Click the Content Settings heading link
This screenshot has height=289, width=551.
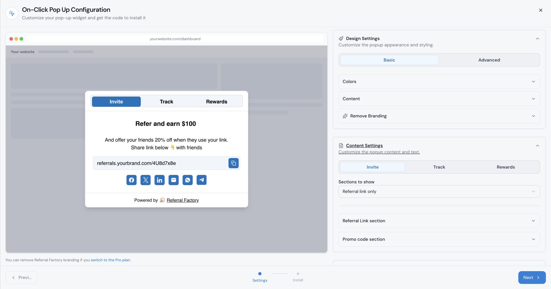[x=364, y=146]
